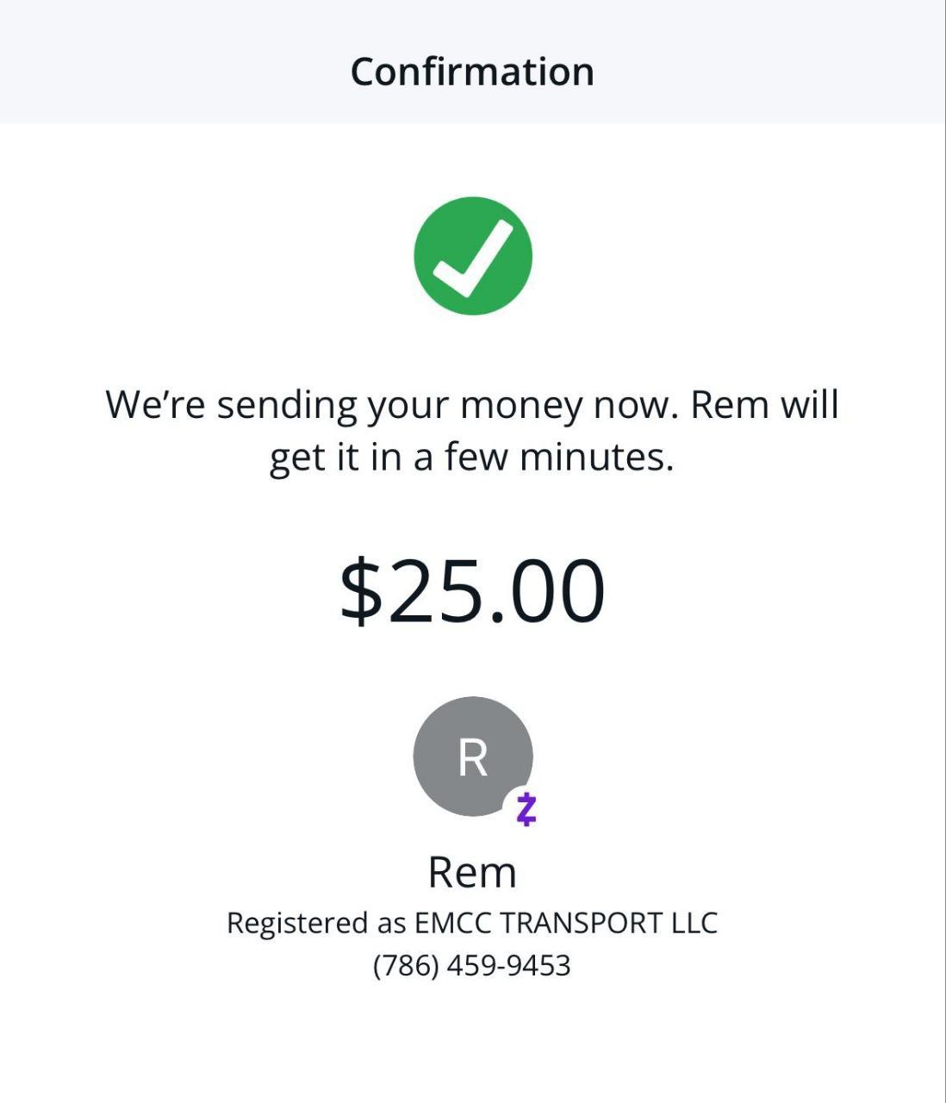Click the word "Registered" under Rem
The height and width of the screenshot is (1103, 946).
point(297,923)
